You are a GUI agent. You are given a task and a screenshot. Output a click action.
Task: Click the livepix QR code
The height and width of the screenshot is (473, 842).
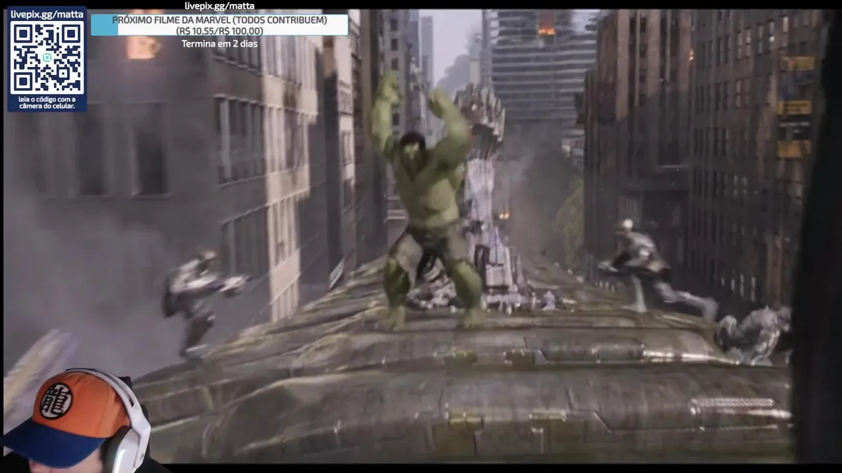(x=47, y=57)
